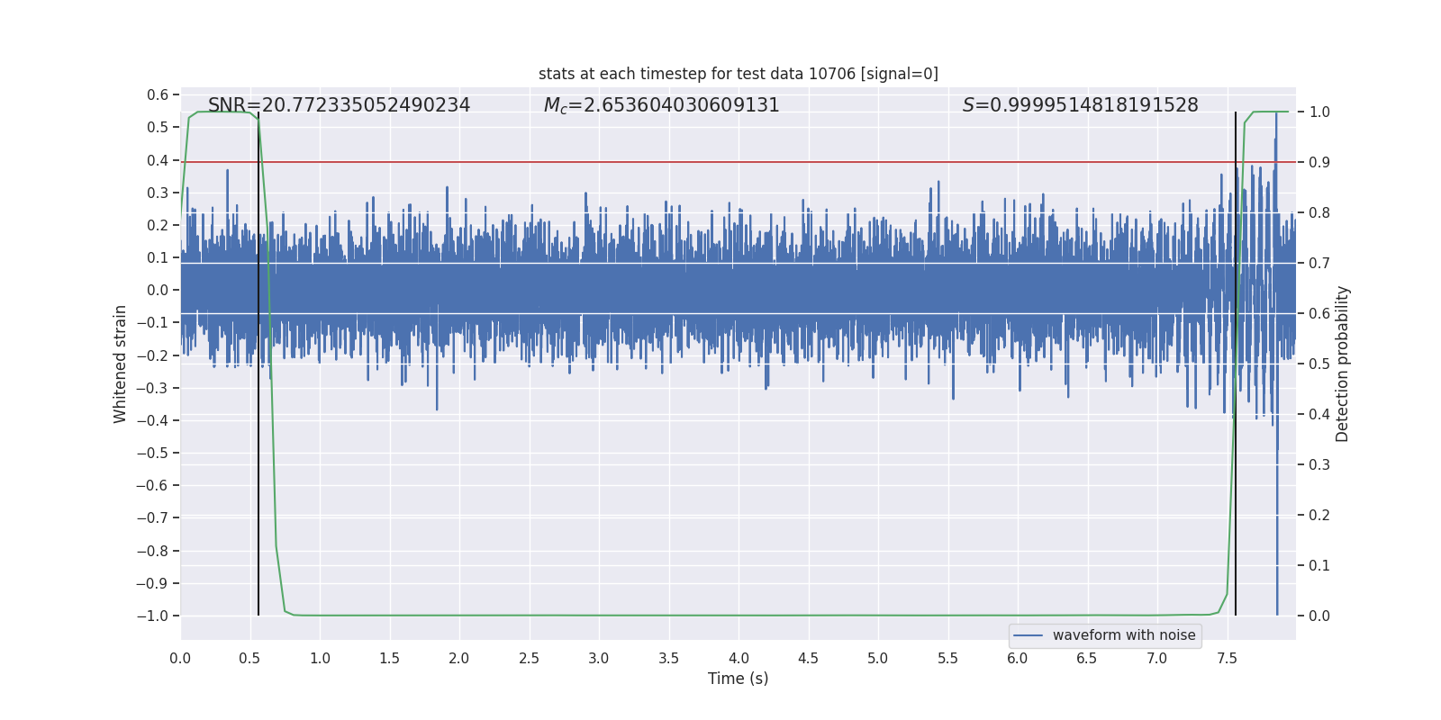The height and width of the screenshot is (720, 1441).
Task: Click the 4.0 tick label on time axis
Action: pos(739,659)
